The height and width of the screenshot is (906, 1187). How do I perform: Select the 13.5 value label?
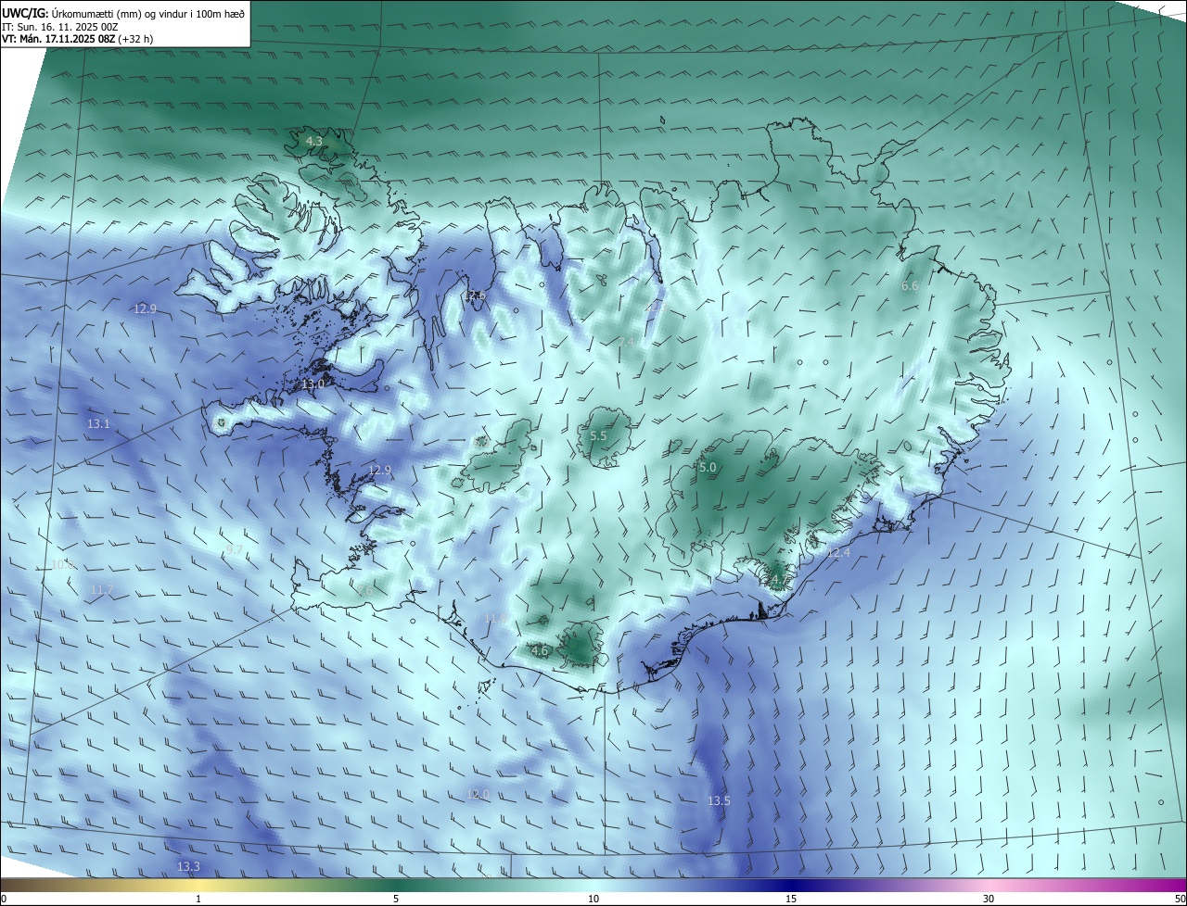pyautogui.click(x=719, y=800)
